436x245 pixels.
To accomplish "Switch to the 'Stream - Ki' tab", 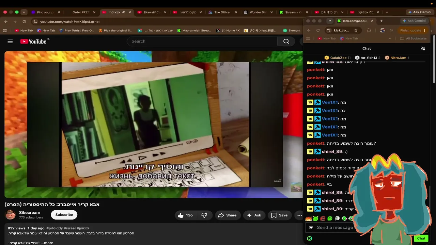I will tap(293, 12).
